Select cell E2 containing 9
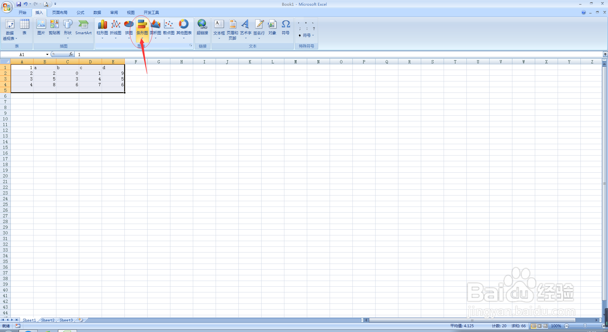 tap(113, 73)
